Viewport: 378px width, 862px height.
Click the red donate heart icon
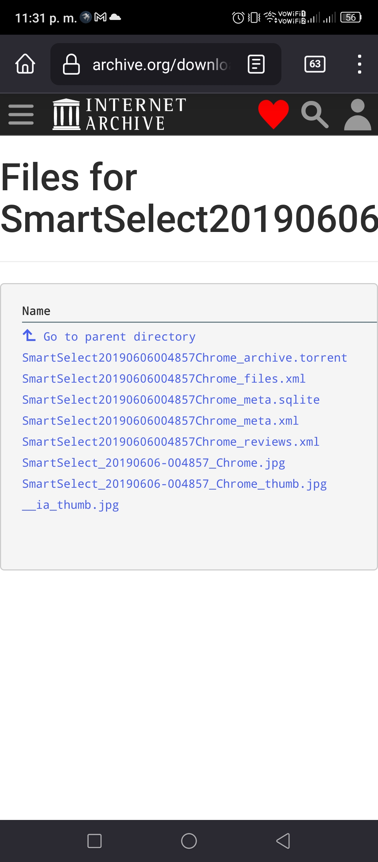click(274, 114)
